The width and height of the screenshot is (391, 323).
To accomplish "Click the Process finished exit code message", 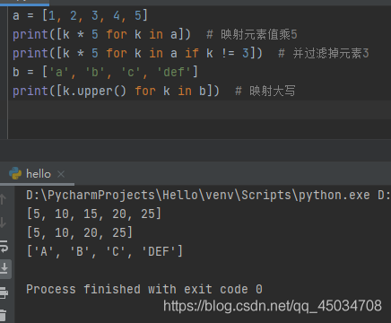I will (144, 289).
